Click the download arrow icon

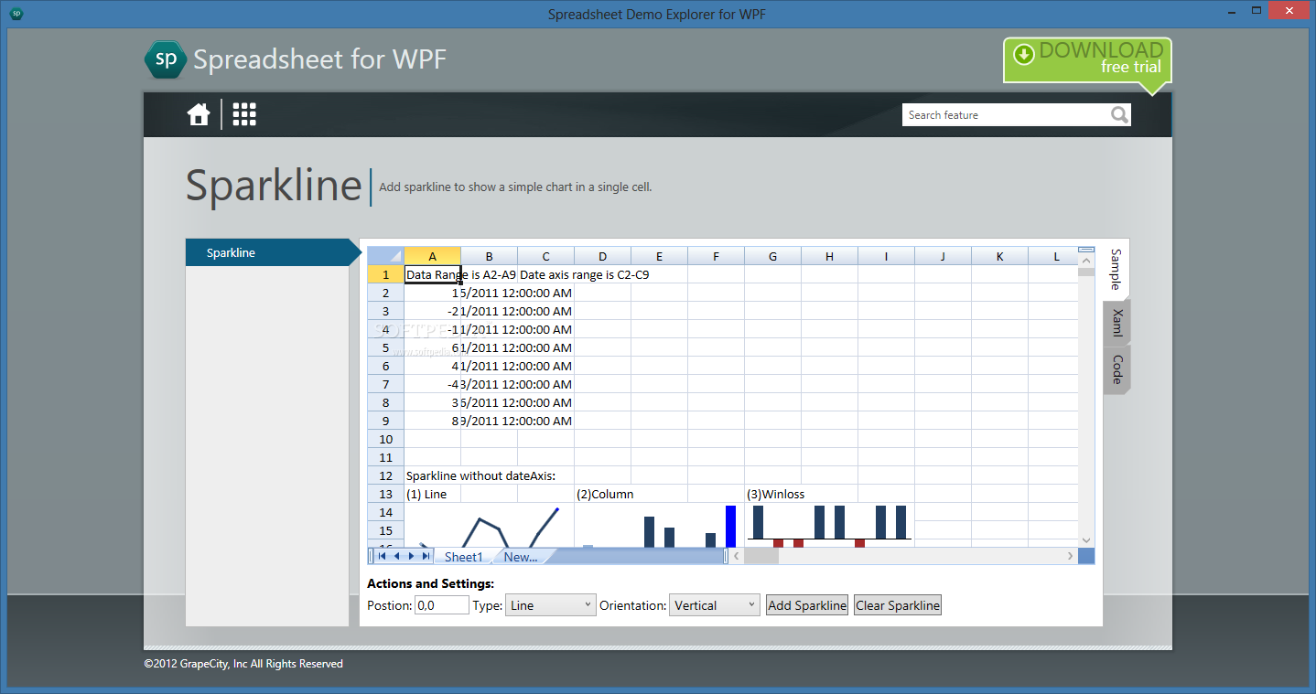1024,54
